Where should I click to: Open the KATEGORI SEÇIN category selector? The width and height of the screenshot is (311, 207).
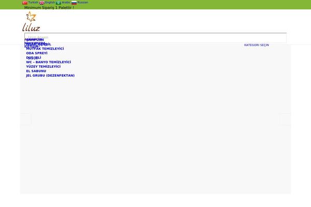257,45
